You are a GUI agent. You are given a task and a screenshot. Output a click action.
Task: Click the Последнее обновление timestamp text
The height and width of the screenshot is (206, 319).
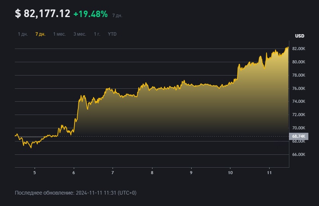click(75, 193)
